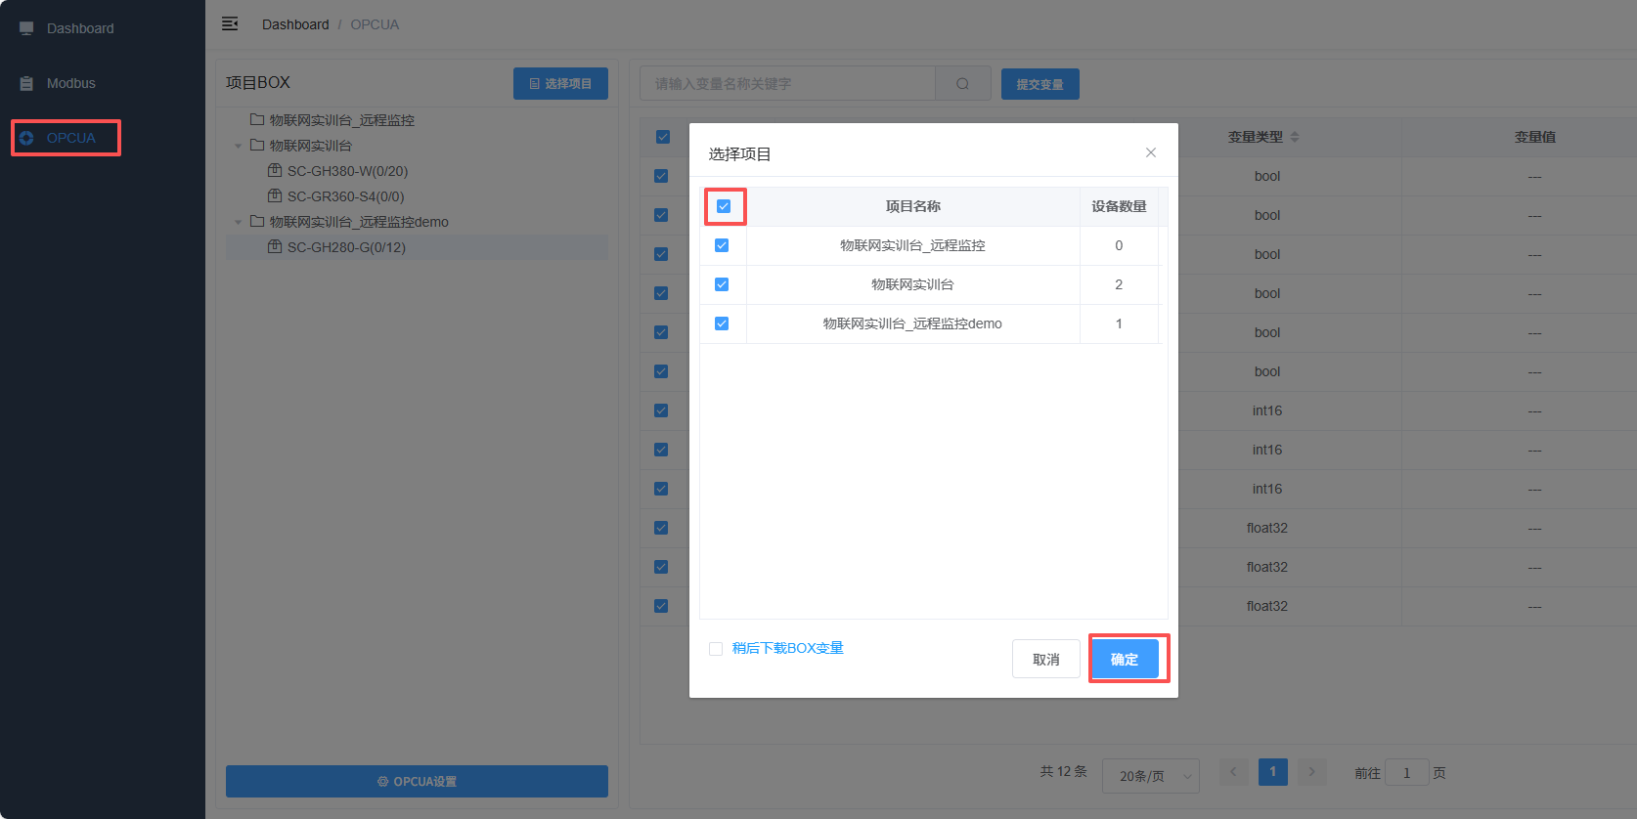Click the OPCUA icon in sidebar
Viewport: 1637px width, 819px height.
pyautogui.click(x=26, y=138)
